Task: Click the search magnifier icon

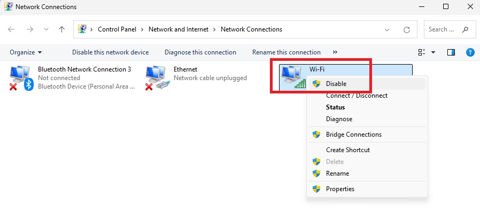Action: tap(465, 30)
